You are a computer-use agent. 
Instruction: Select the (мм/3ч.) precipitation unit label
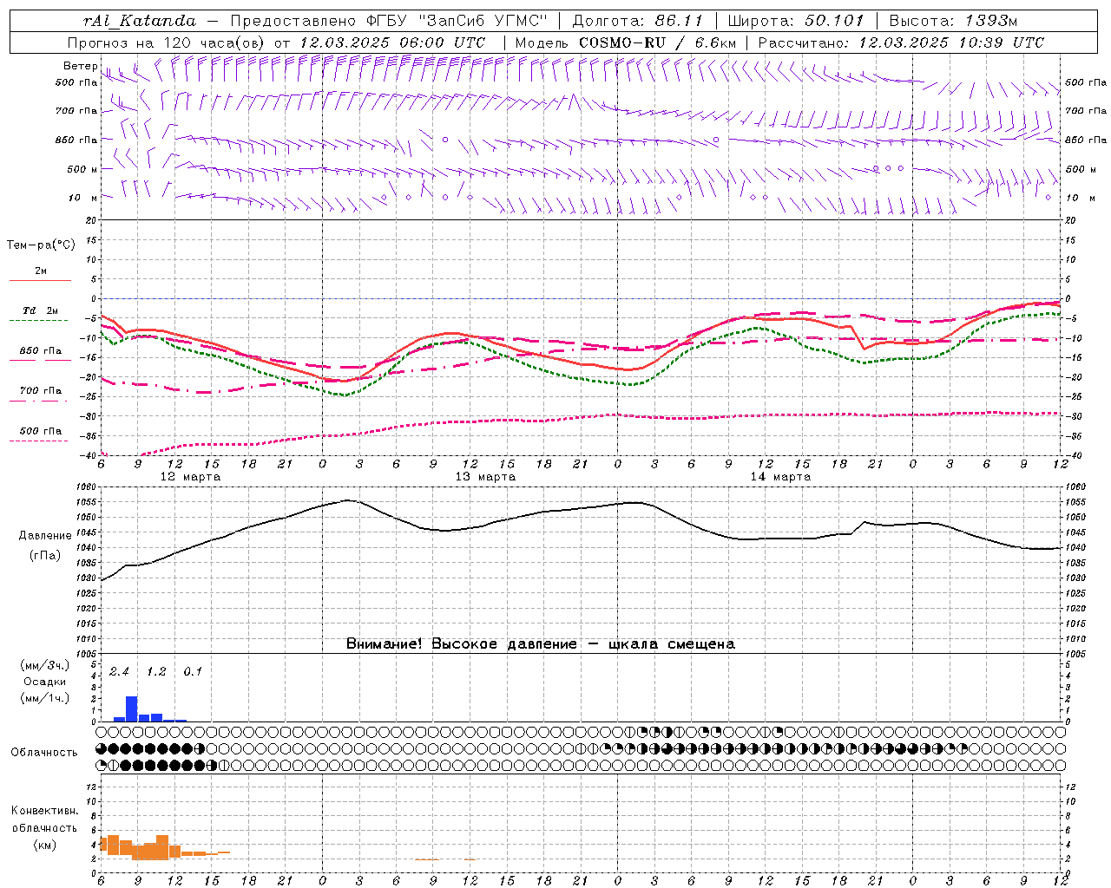click(x=45, y=665)
